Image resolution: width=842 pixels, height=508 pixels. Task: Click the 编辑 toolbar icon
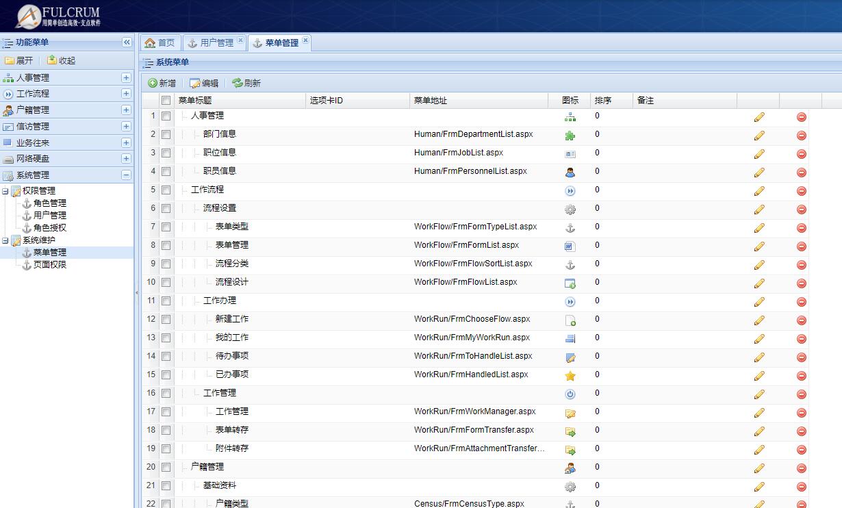(194, 83)
